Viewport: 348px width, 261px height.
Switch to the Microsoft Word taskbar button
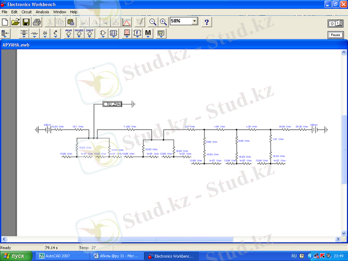tap(117, 256)
